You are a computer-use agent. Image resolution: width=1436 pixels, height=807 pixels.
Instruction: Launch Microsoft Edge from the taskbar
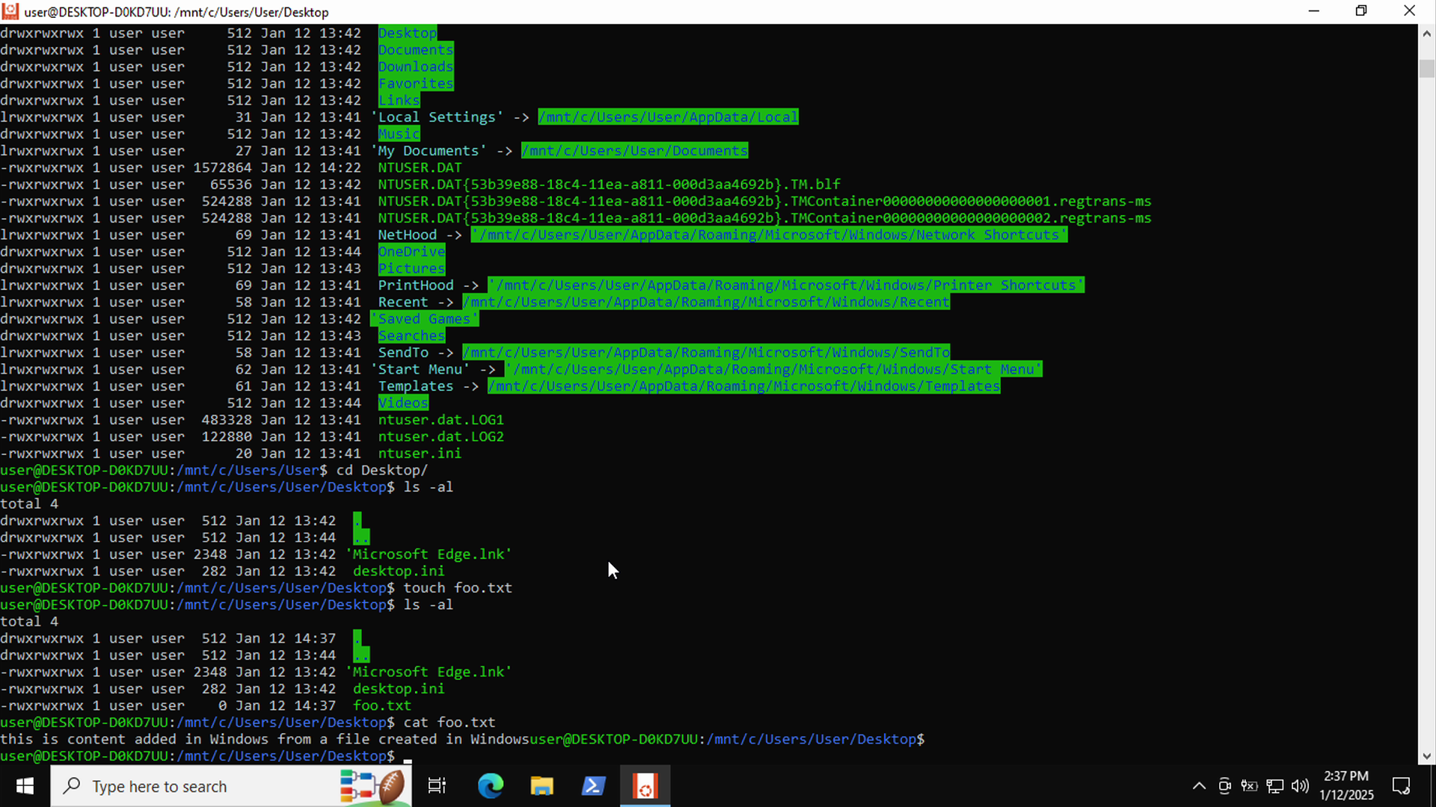491,786
